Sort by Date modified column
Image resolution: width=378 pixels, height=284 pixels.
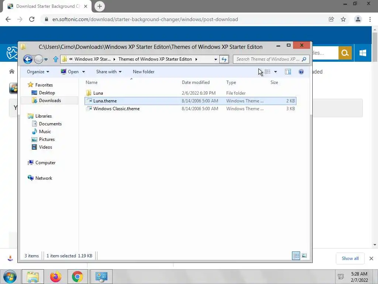[196, 82]
